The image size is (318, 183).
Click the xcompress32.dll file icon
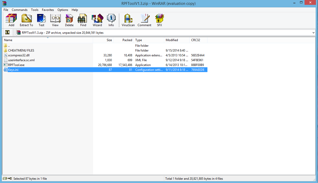click(x=6, y=55)
